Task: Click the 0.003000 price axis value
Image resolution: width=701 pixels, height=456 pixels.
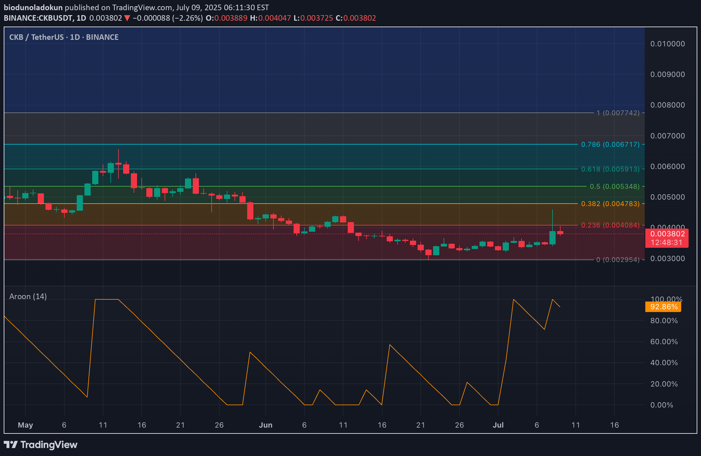Action: coord(668,259)
